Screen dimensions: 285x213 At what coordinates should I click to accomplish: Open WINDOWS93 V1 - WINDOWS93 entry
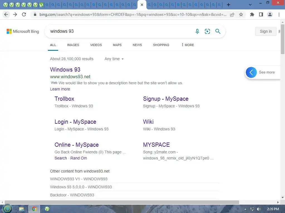coord(79,179)
